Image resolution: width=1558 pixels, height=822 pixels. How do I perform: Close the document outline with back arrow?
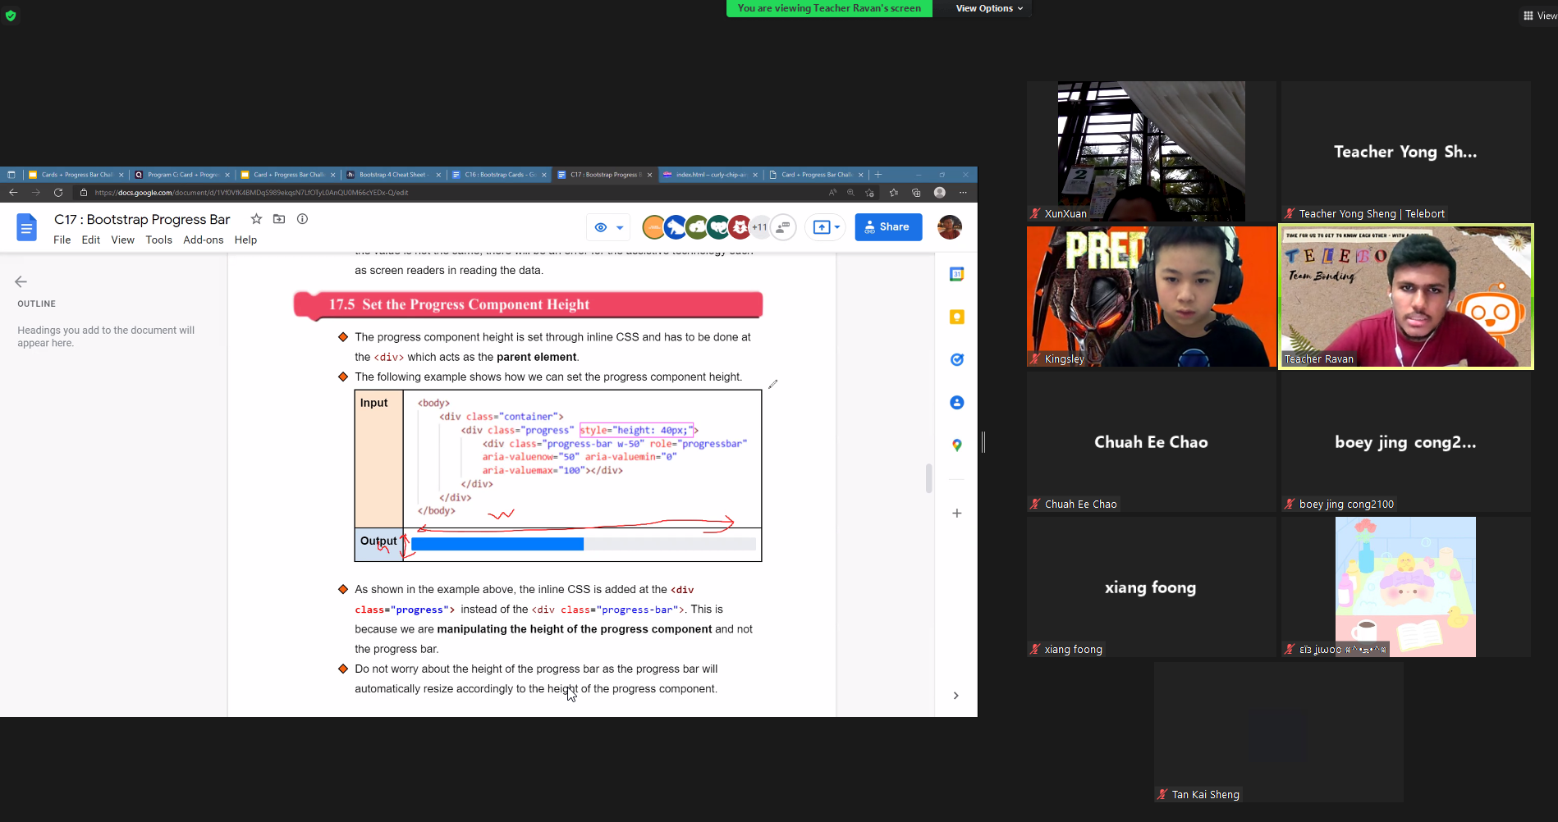21,281
